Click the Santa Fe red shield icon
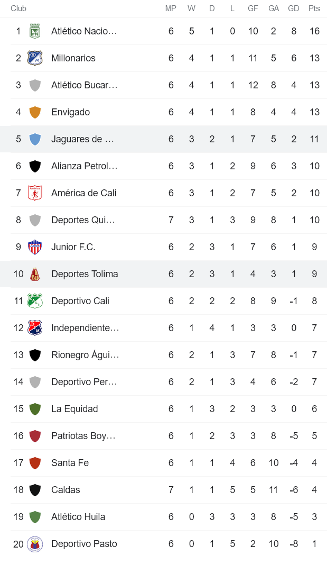This screenshot has width=327, height=565. [x=34, y=462]
